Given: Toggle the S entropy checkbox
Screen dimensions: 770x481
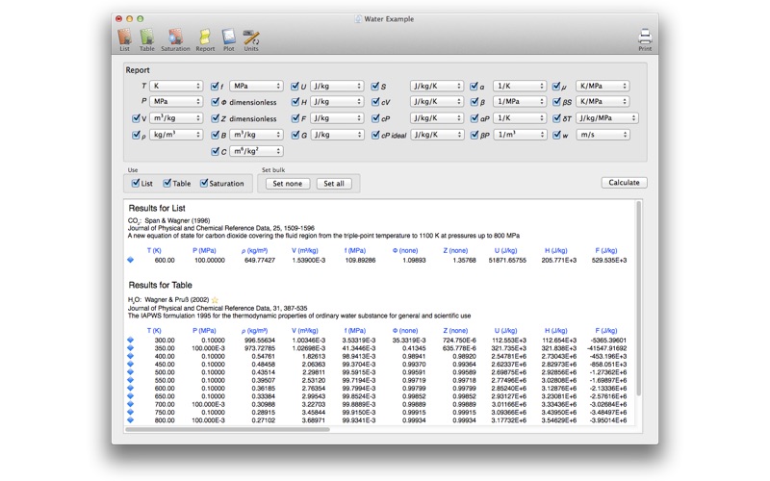Looking at the screenshot, I should (375, 86).
